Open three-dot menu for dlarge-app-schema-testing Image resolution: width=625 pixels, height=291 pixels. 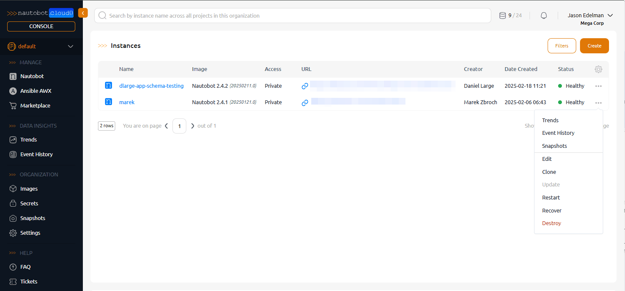pyautogui.click(x=599, y=86)
